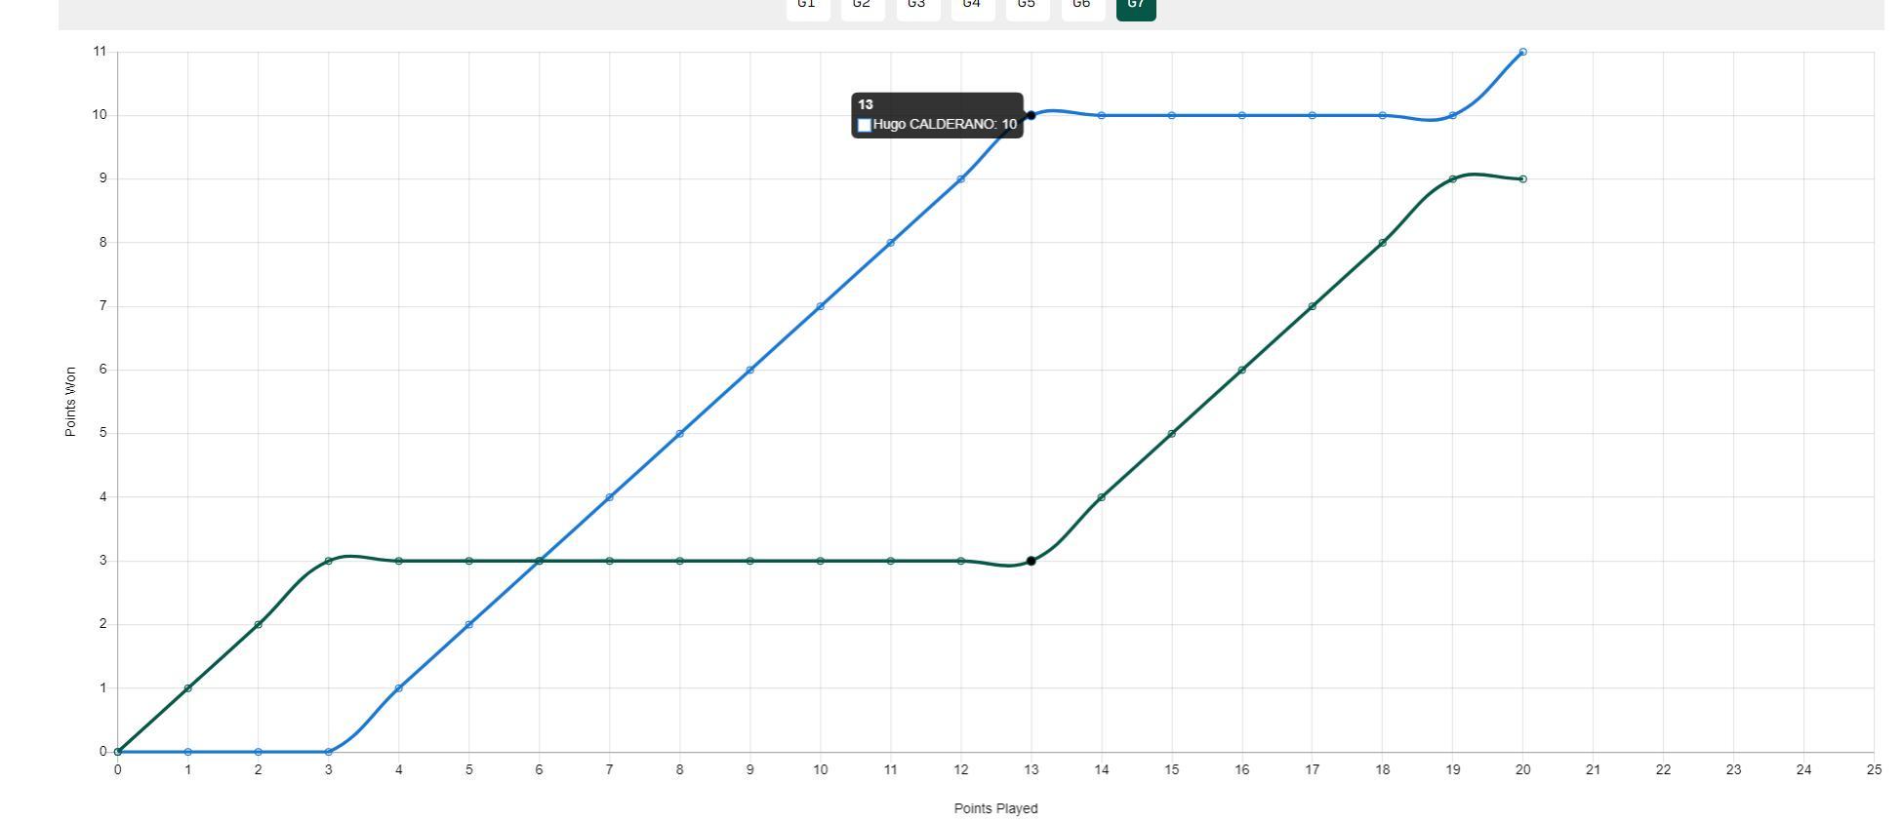Image resolution: width=1902 pixels, height=823 pixels.
Task: Select the green line's last point at 20 played
Action: click(1522, 179)
